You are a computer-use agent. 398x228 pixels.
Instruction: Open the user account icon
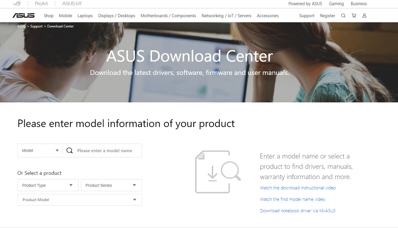click(364, 16)
